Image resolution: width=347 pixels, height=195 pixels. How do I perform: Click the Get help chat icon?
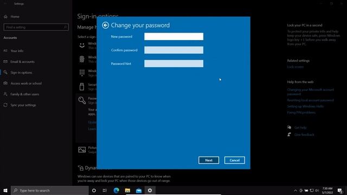289,127
